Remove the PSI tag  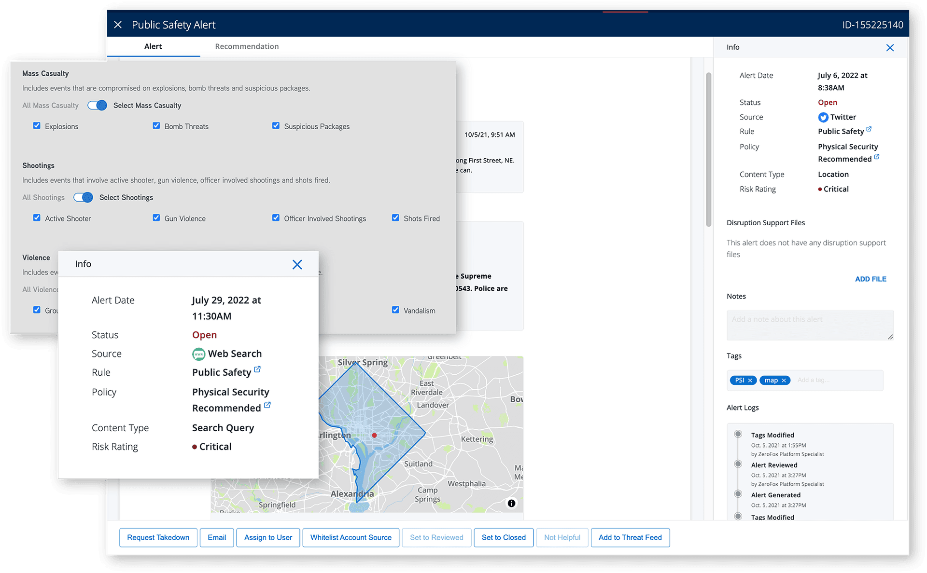point(750,381)
